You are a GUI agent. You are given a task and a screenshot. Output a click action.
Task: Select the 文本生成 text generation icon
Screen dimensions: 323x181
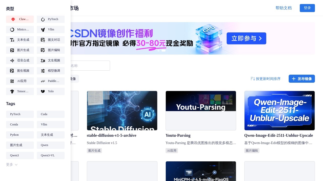click(x=12, y=40)
